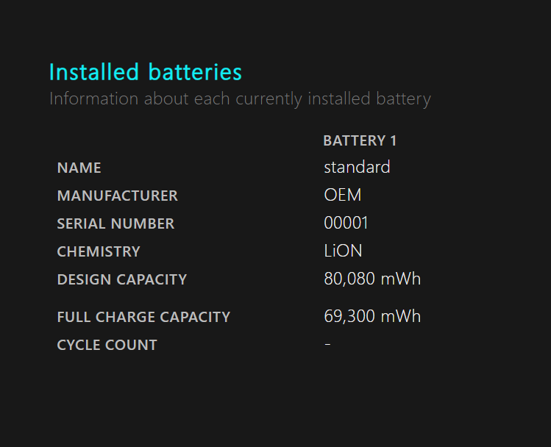Select the battery name value standard

(357, 167)
